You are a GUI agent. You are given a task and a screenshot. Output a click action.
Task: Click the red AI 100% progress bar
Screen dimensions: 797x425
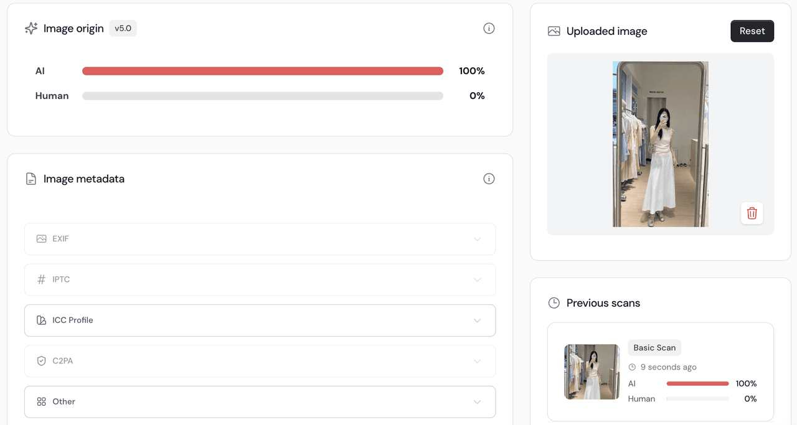pos(263,71)
